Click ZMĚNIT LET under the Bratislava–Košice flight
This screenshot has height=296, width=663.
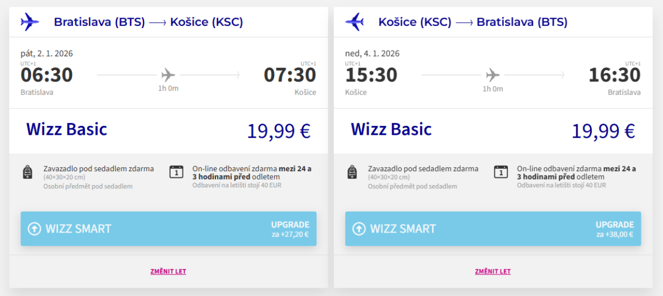pos(169,272)
